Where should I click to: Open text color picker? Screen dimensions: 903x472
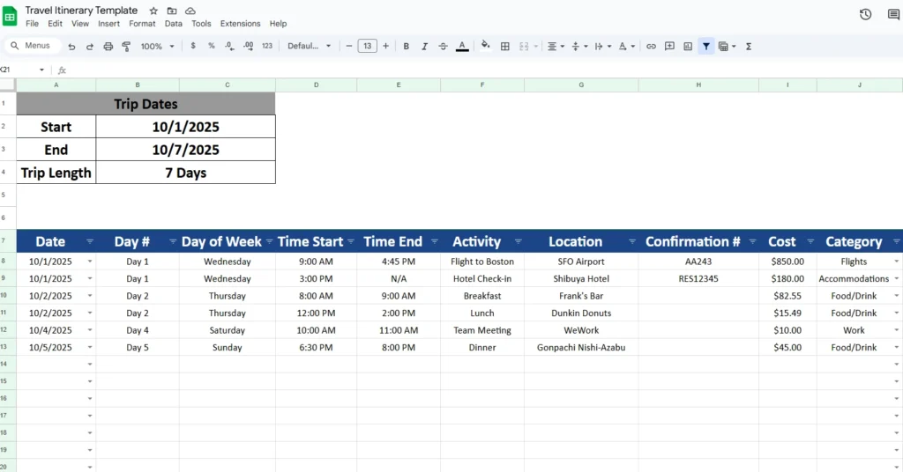[462, 47]
